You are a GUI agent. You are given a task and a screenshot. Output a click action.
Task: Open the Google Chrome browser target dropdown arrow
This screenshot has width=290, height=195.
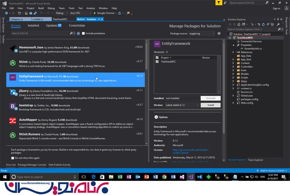[116, 13]
